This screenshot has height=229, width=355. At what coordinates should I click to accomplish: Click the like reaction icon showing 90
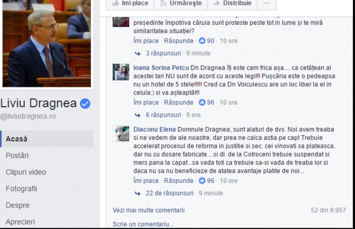(x=202, y=41)
